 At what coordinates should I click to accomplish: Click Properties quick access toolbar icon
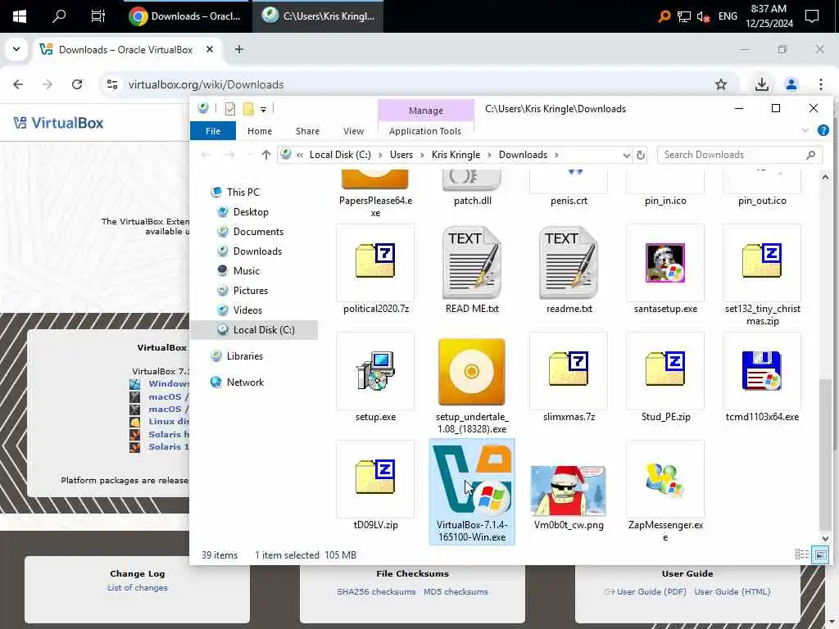230,109
